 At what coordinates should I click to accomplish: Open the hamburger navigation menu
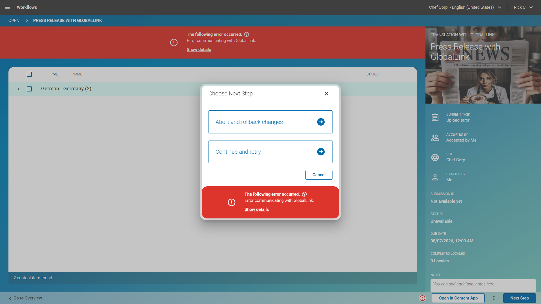pyautogui.click(x=8, y=7)
